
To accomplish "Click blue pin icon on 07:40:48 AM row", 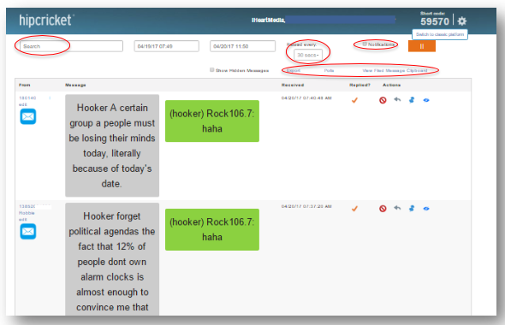I will pyautogui.click(x=412, y=100).
